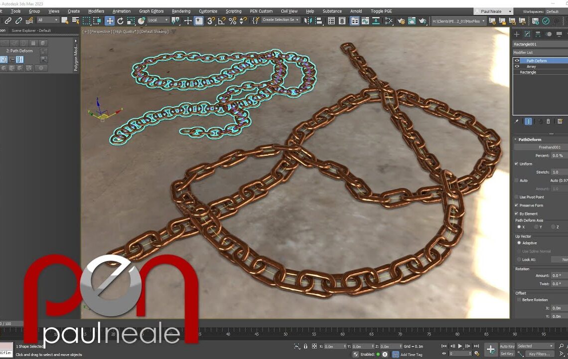Open the Graph Editors menu

tap(151, 11)
